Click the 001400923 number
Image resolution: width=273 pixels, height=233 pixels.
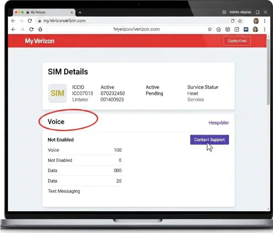112,100
